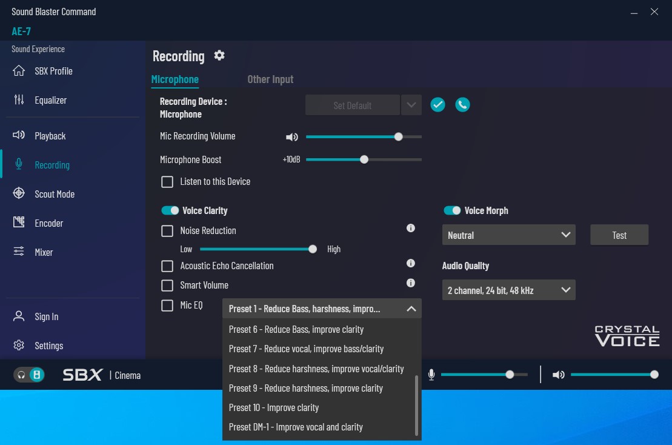Click the Equalizer sliders icon

[x=19, y=100]
